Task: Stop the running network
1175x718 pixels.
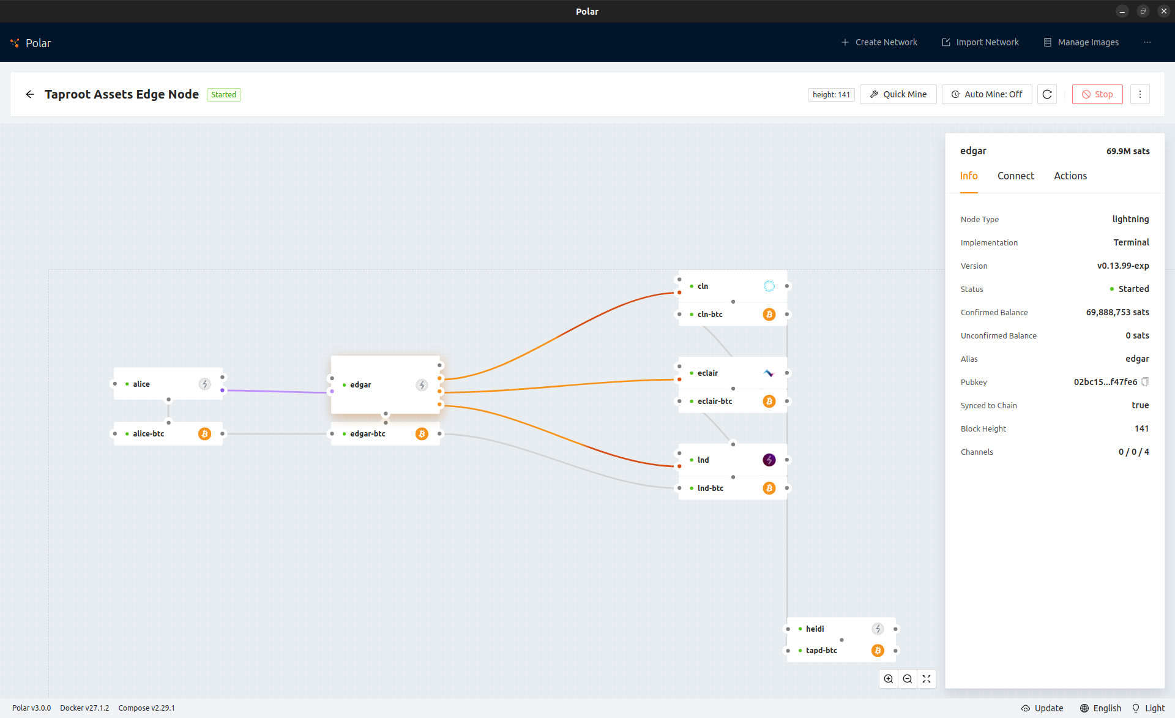Action: [x=1097, y=94]
